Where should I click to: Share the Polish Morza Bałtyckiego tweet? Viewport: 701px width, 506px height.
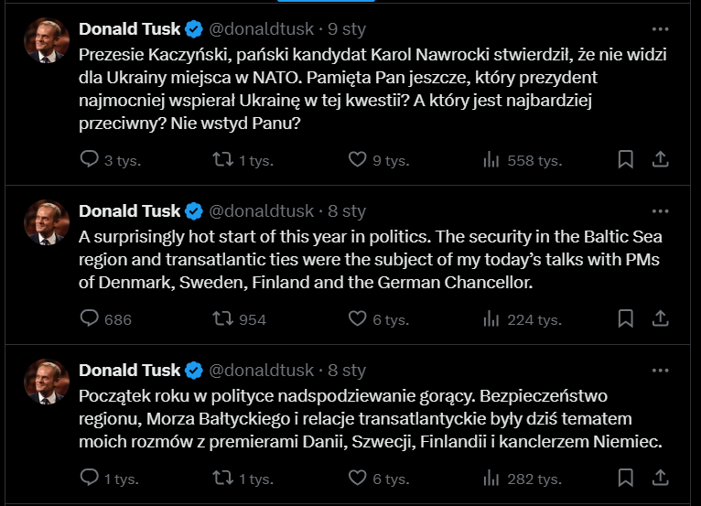pyautogui.click(x=660, y=479)
